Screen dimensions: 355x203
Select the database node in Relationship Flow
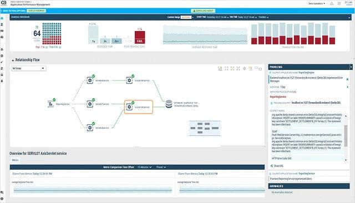coord(169,104)
